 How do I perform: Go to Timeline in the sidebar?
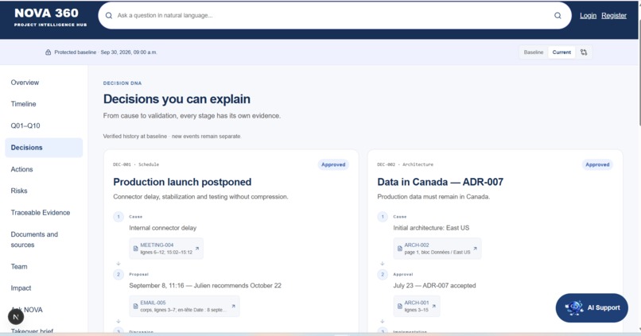pyautogui.click(x=23, y=104)
